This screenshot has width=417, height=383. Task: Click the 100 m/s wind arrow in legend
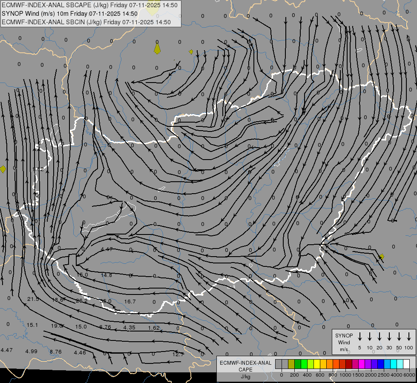[409, 337]
